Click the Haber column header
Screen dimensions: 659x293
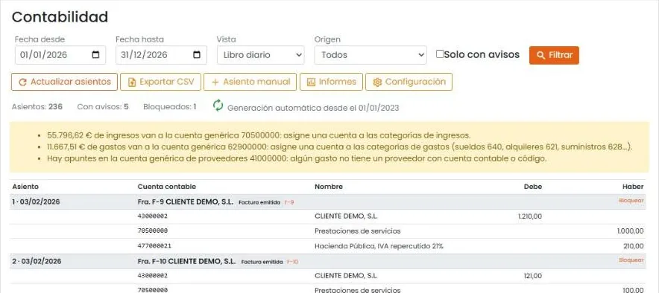[633, 187]
